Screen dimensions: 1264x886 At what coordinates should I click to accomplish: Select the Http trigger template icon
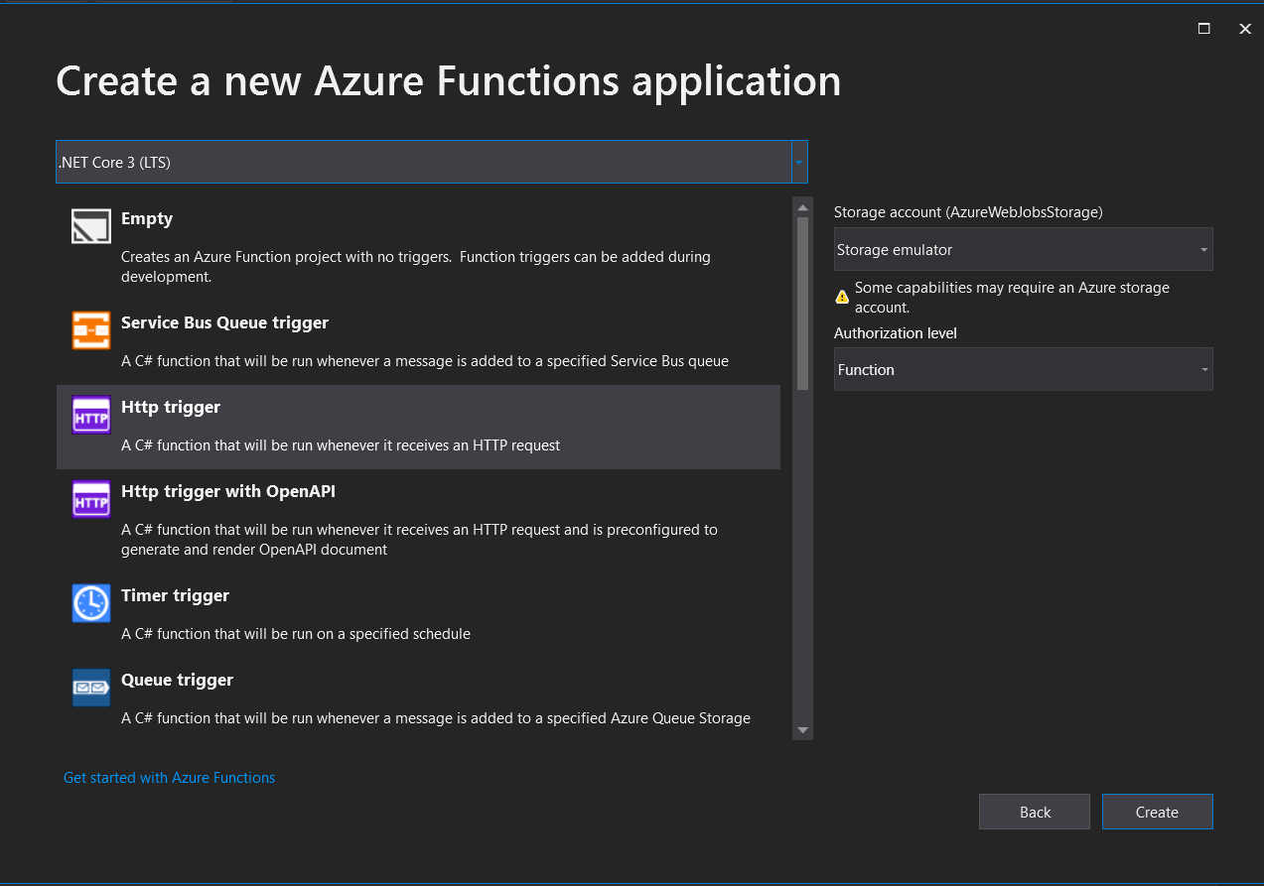click(90, 414)
